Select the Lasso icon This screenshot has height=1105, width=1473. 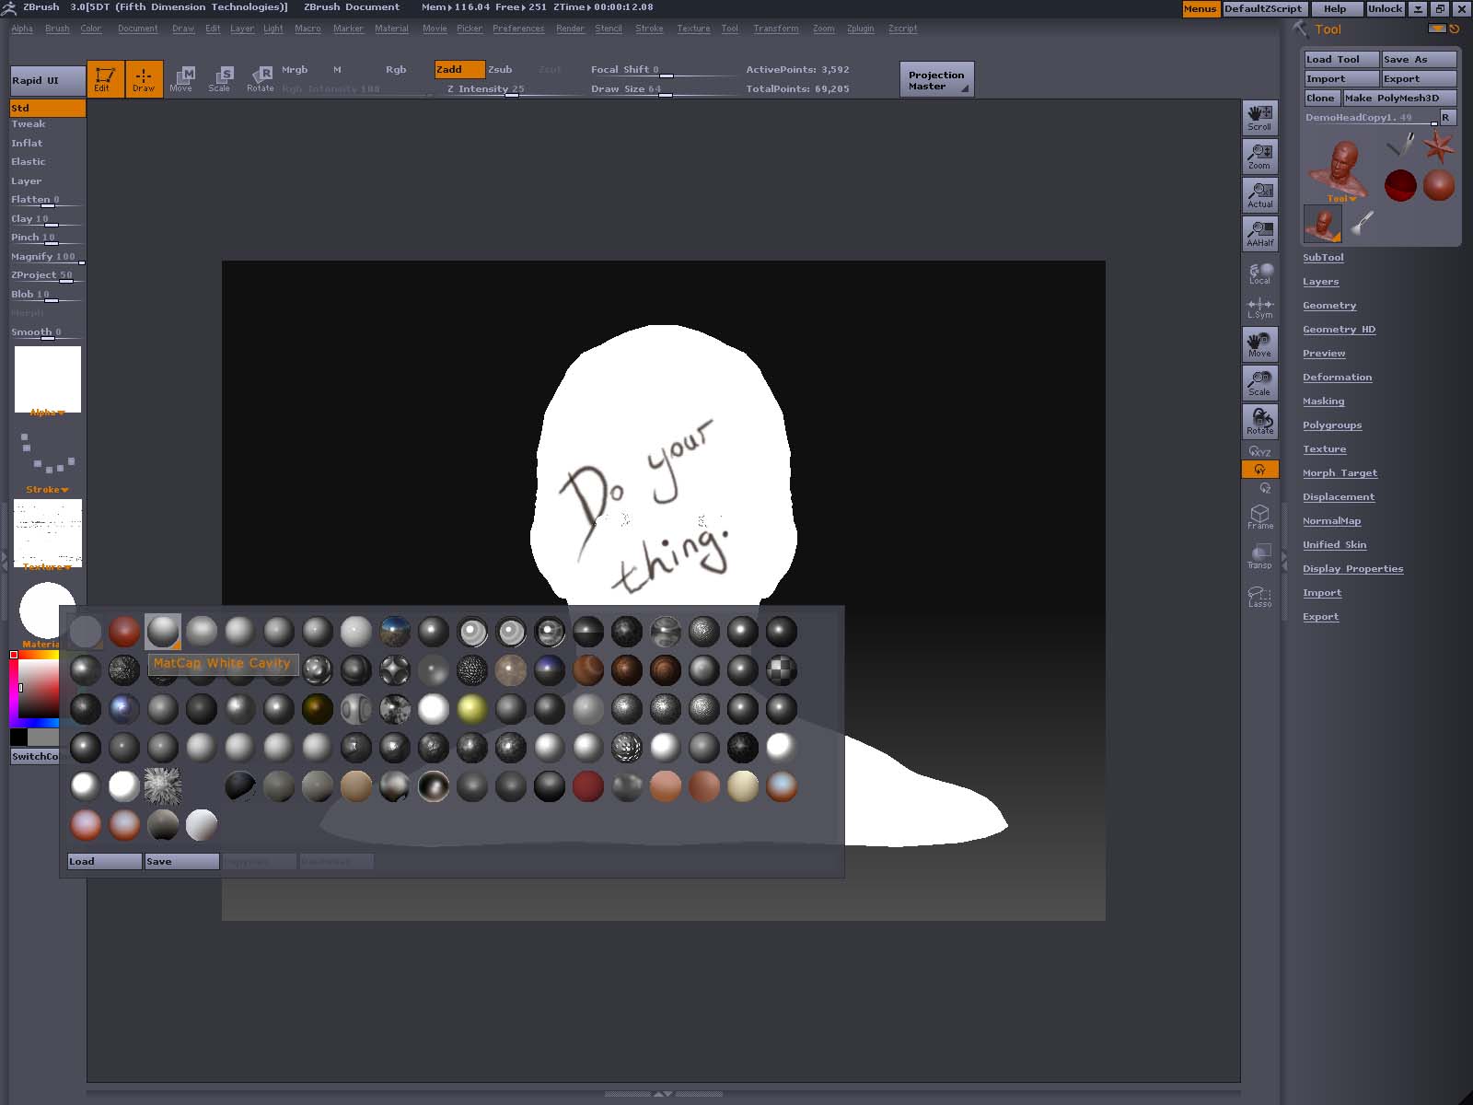[x=1259, y=596]
